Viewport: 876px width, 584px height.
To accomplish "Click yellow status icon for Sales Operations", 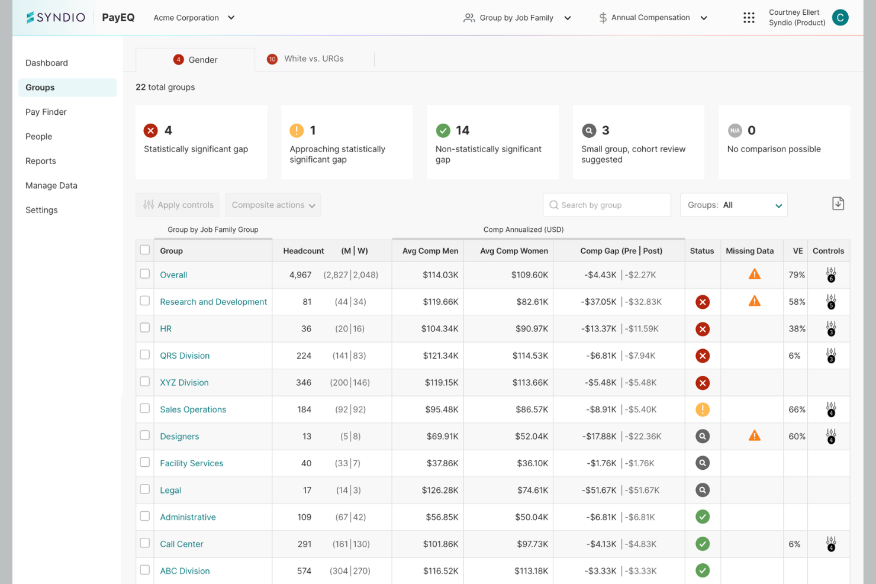I will point(703,409).
